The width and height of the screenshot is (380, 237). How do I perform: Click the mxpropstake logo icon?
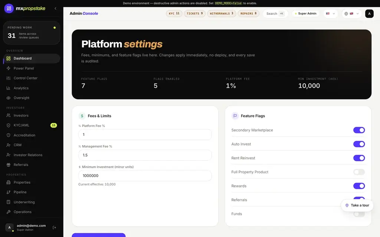[9, 9]
